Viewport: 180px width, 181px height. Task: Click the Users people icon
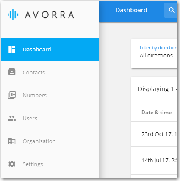(12, 118)
